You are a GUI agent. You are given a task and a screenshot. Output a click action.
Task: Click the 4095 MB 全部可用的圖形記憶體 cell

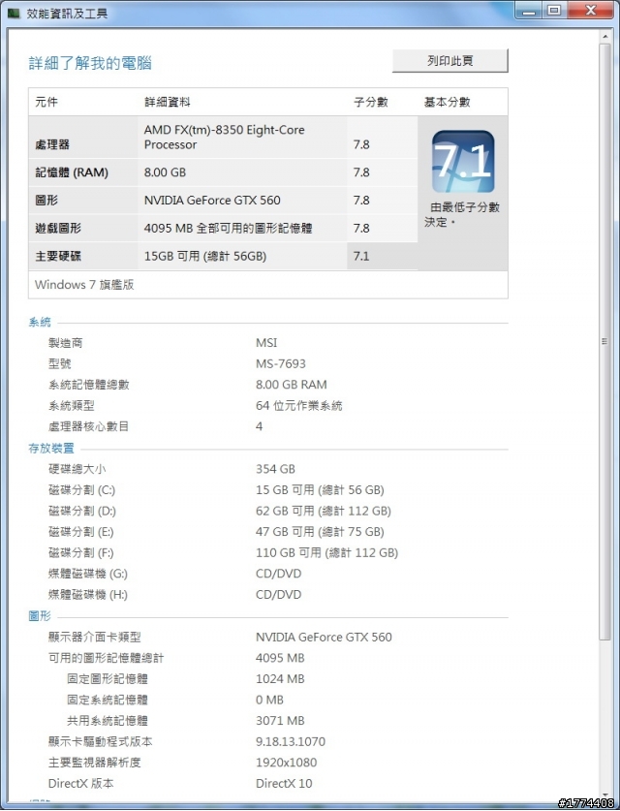228,228
